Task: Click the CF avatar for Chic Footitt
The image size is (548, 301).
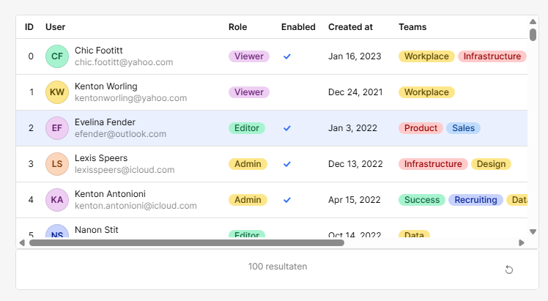Action: pos(57,56)
